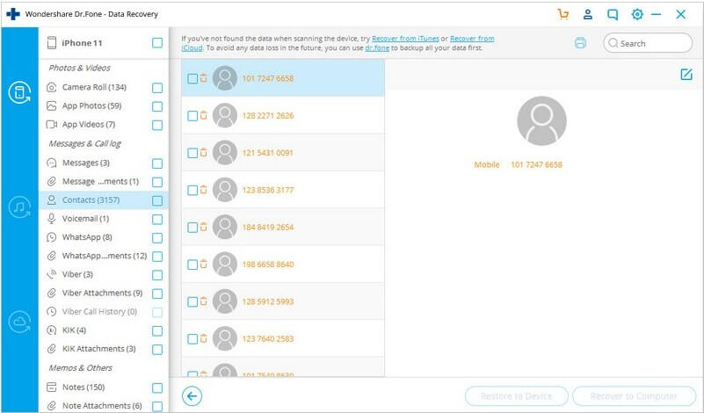The width and height of the screenshot is (704, 413).
Task: Check the Viber Attachments (9) checkbox
Action: coord(157,293)
